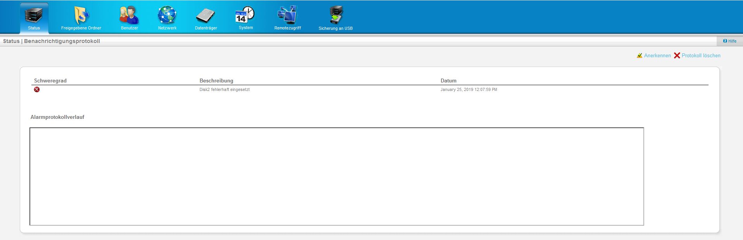Open the System calendar clock icon

point(245,15)
